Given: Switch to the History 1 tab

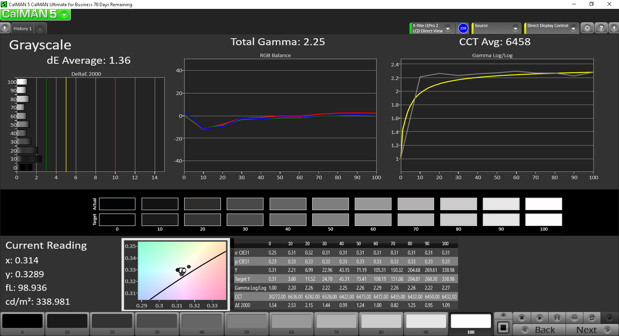Looking at the screenshot, I should click(x=22, y=29).
